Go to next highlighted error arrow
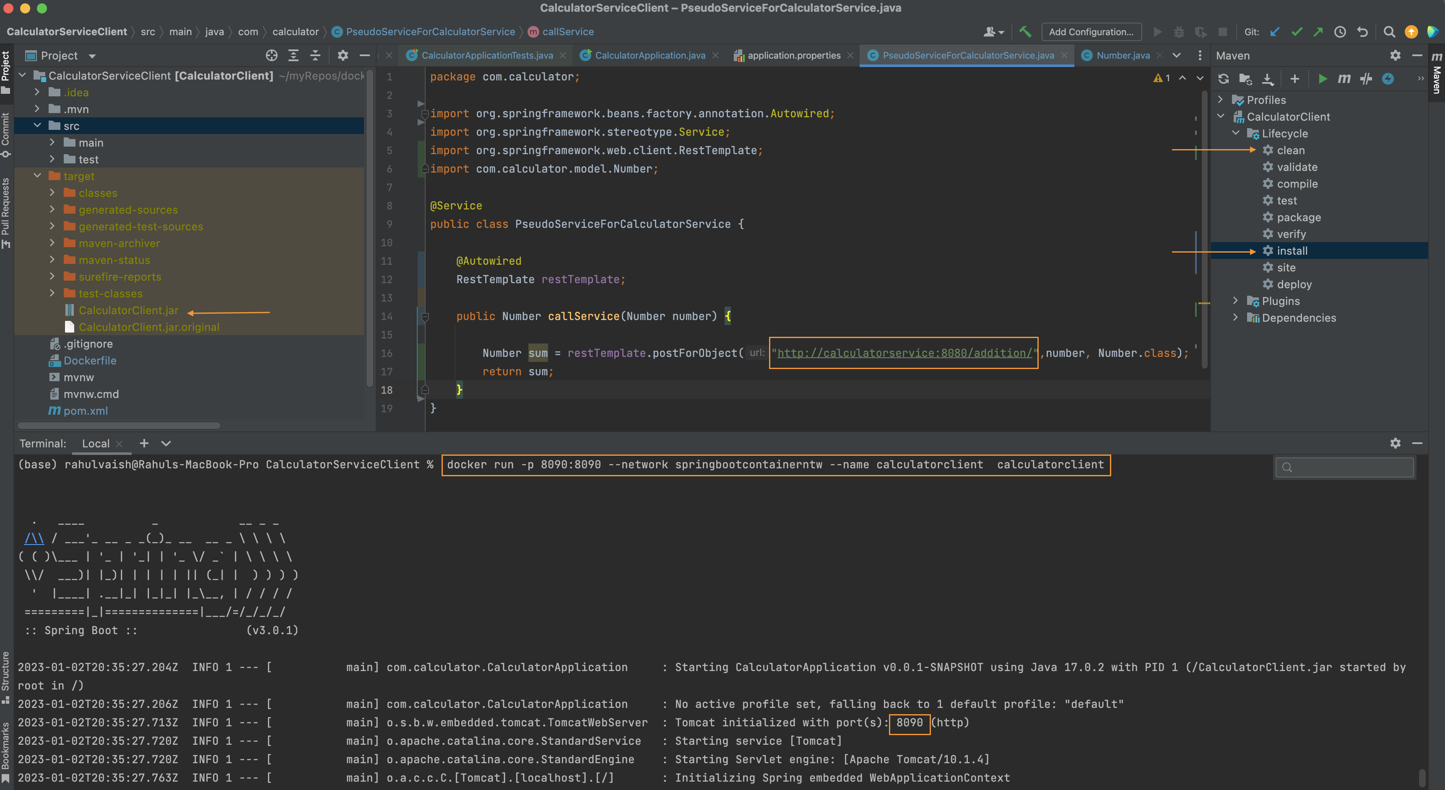 [1200, 78]
